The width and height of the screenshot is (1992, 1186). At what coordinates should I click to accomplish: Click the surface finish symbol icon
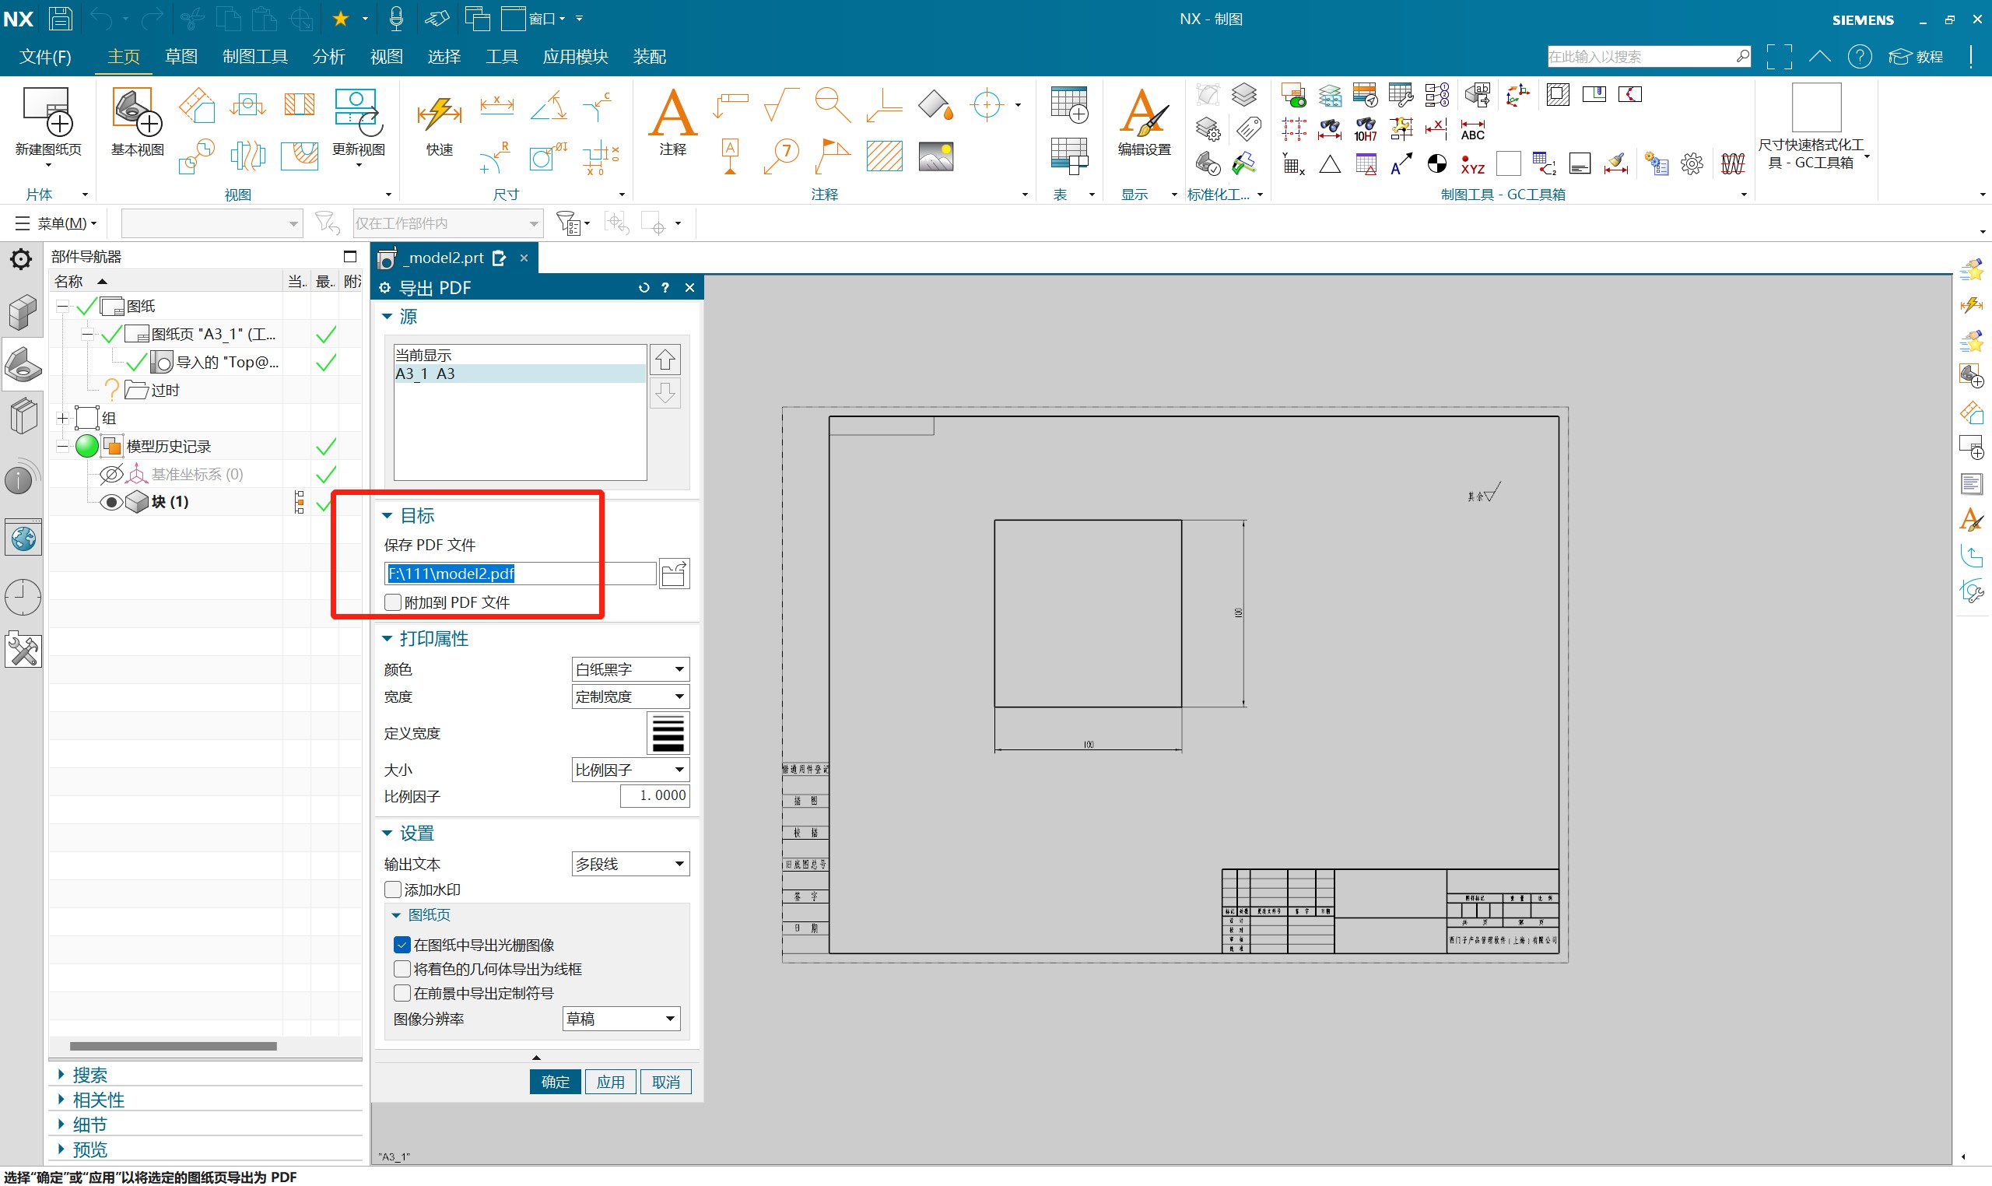tap(780, 105)
